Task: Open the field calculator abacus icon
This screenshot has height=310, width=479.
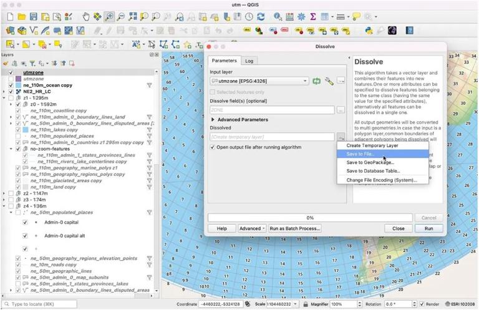Action: coord(289,16)
